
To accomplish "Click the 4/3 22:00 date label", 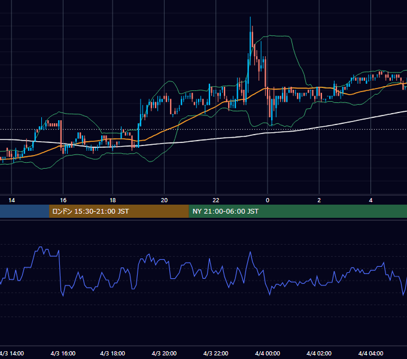I will (x=216, y=353).
